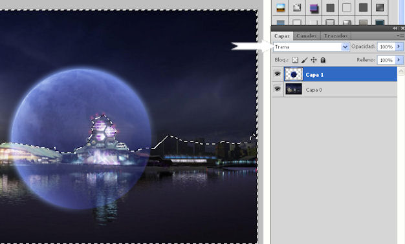Switch to the Capas tab
Screen dimensions: 405x244
pyautogui.click(x=282, y=36)
